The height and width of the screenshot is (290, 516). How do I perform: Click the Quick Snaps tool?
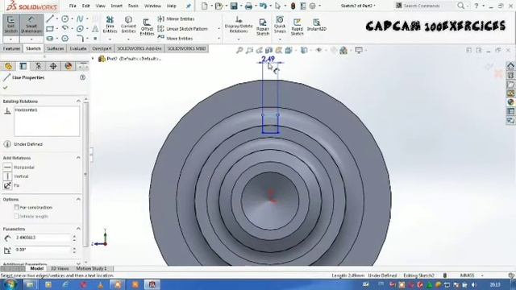click(x=280, y=25)
